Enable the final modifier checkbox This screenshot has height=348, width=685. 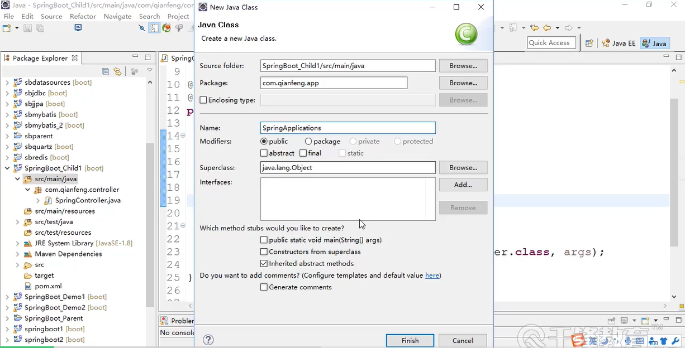303,153
